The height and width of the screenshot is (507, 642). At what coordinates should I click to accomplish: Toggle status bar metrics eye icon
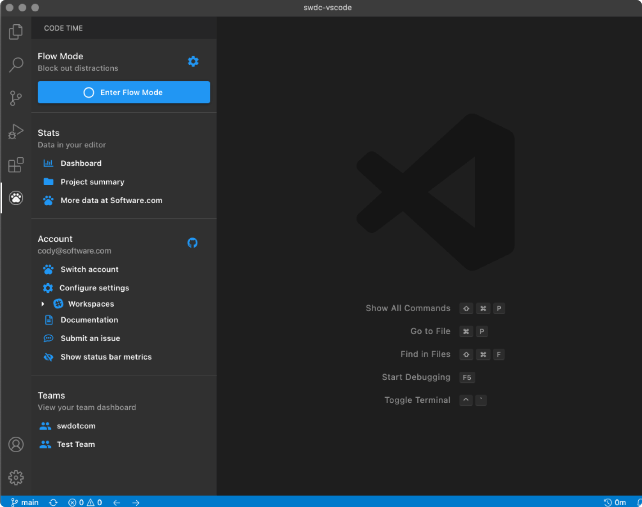pyautogui.click(x=48, y=357)
